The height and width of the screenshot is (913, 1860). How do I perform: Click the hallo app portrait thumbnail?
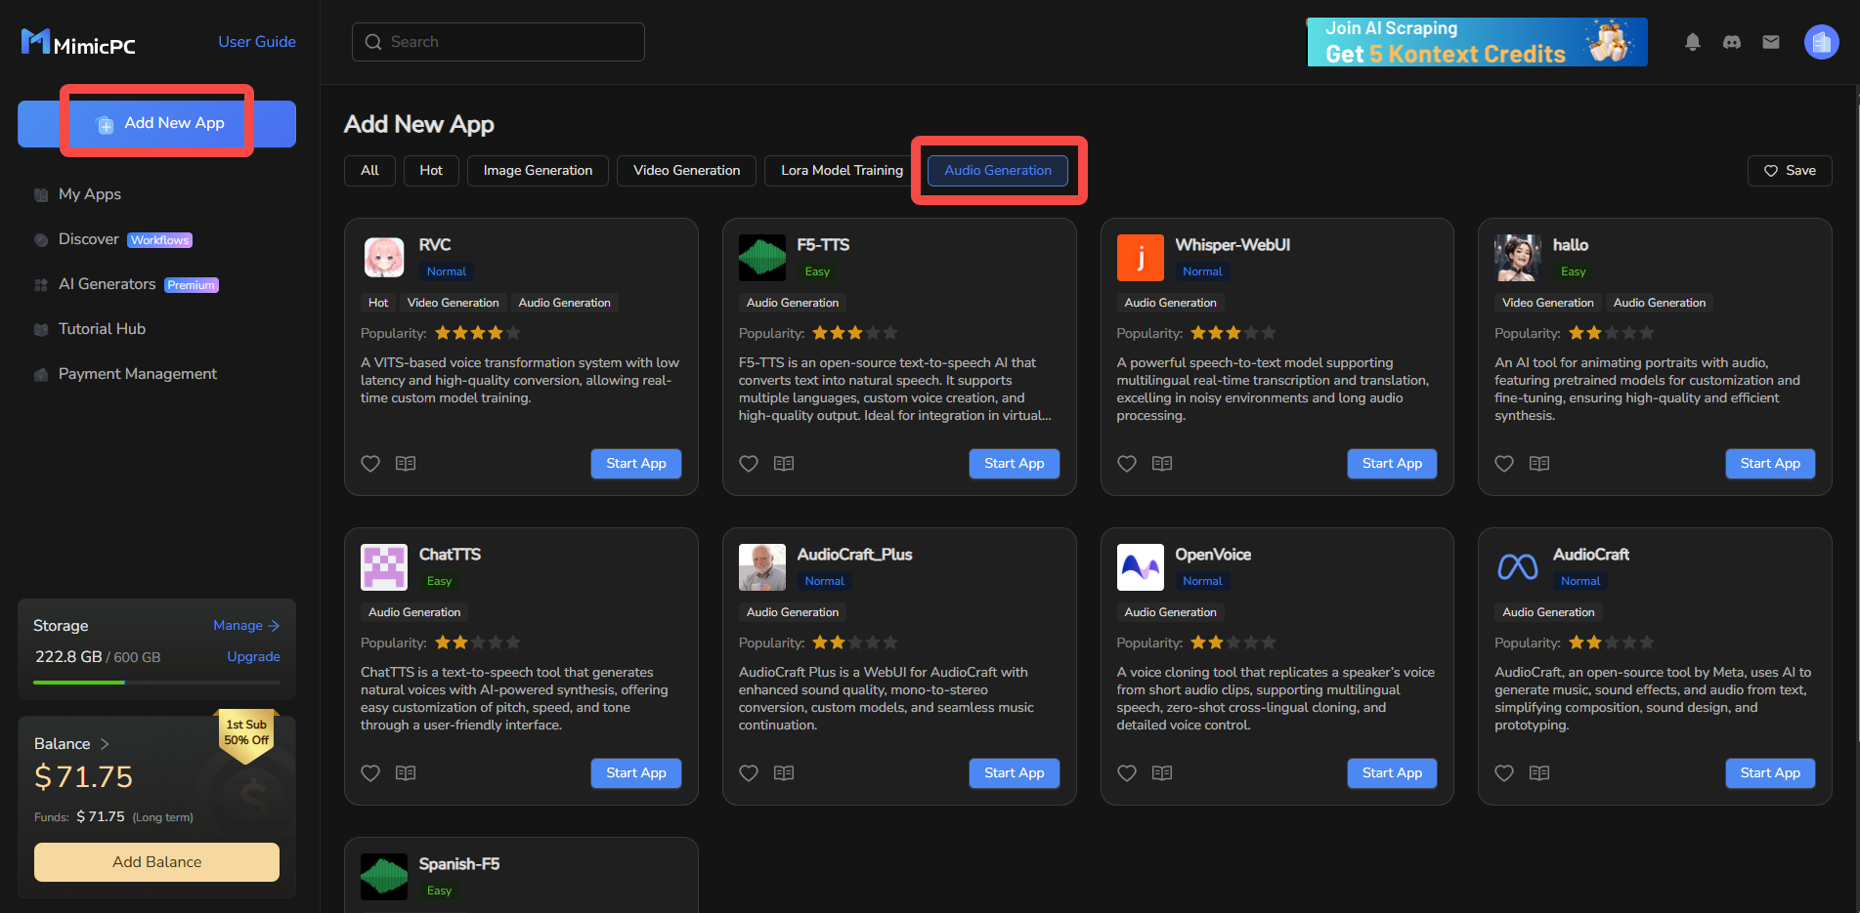point(1518,258)
